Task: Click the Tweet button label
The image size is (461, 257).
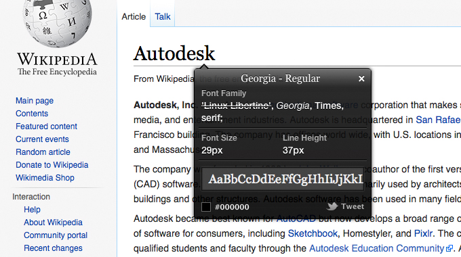Action: [x=353, y=206]
